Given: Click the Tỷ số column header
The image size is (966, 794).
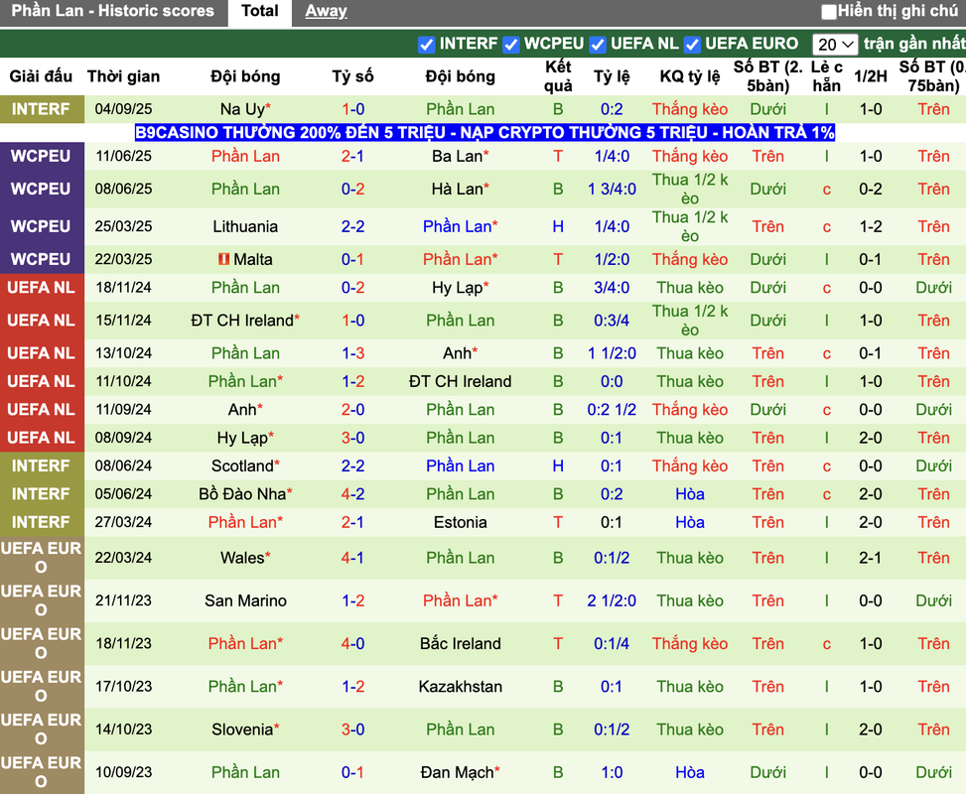Looking at the screenshot, I should (x=353, y=76).
